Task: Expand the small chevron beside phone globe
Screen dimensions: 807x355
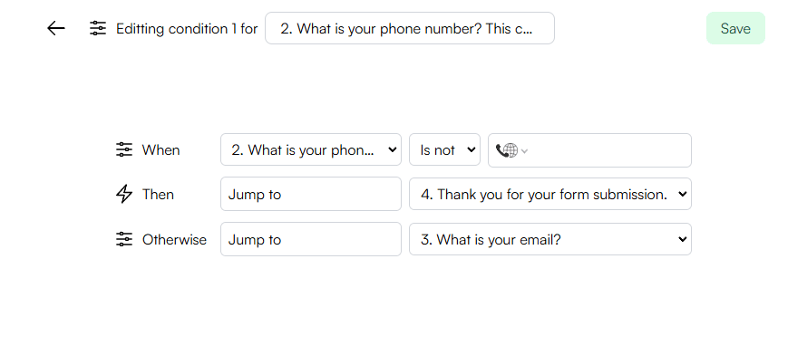Action: pos(524,151)
